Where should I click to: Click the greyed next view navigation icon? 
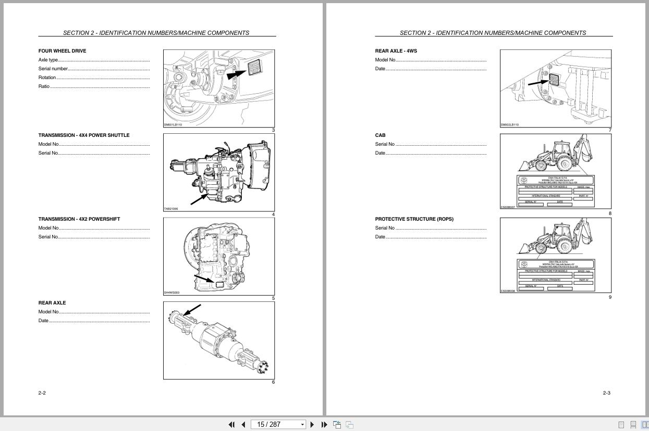pos(350,425)
